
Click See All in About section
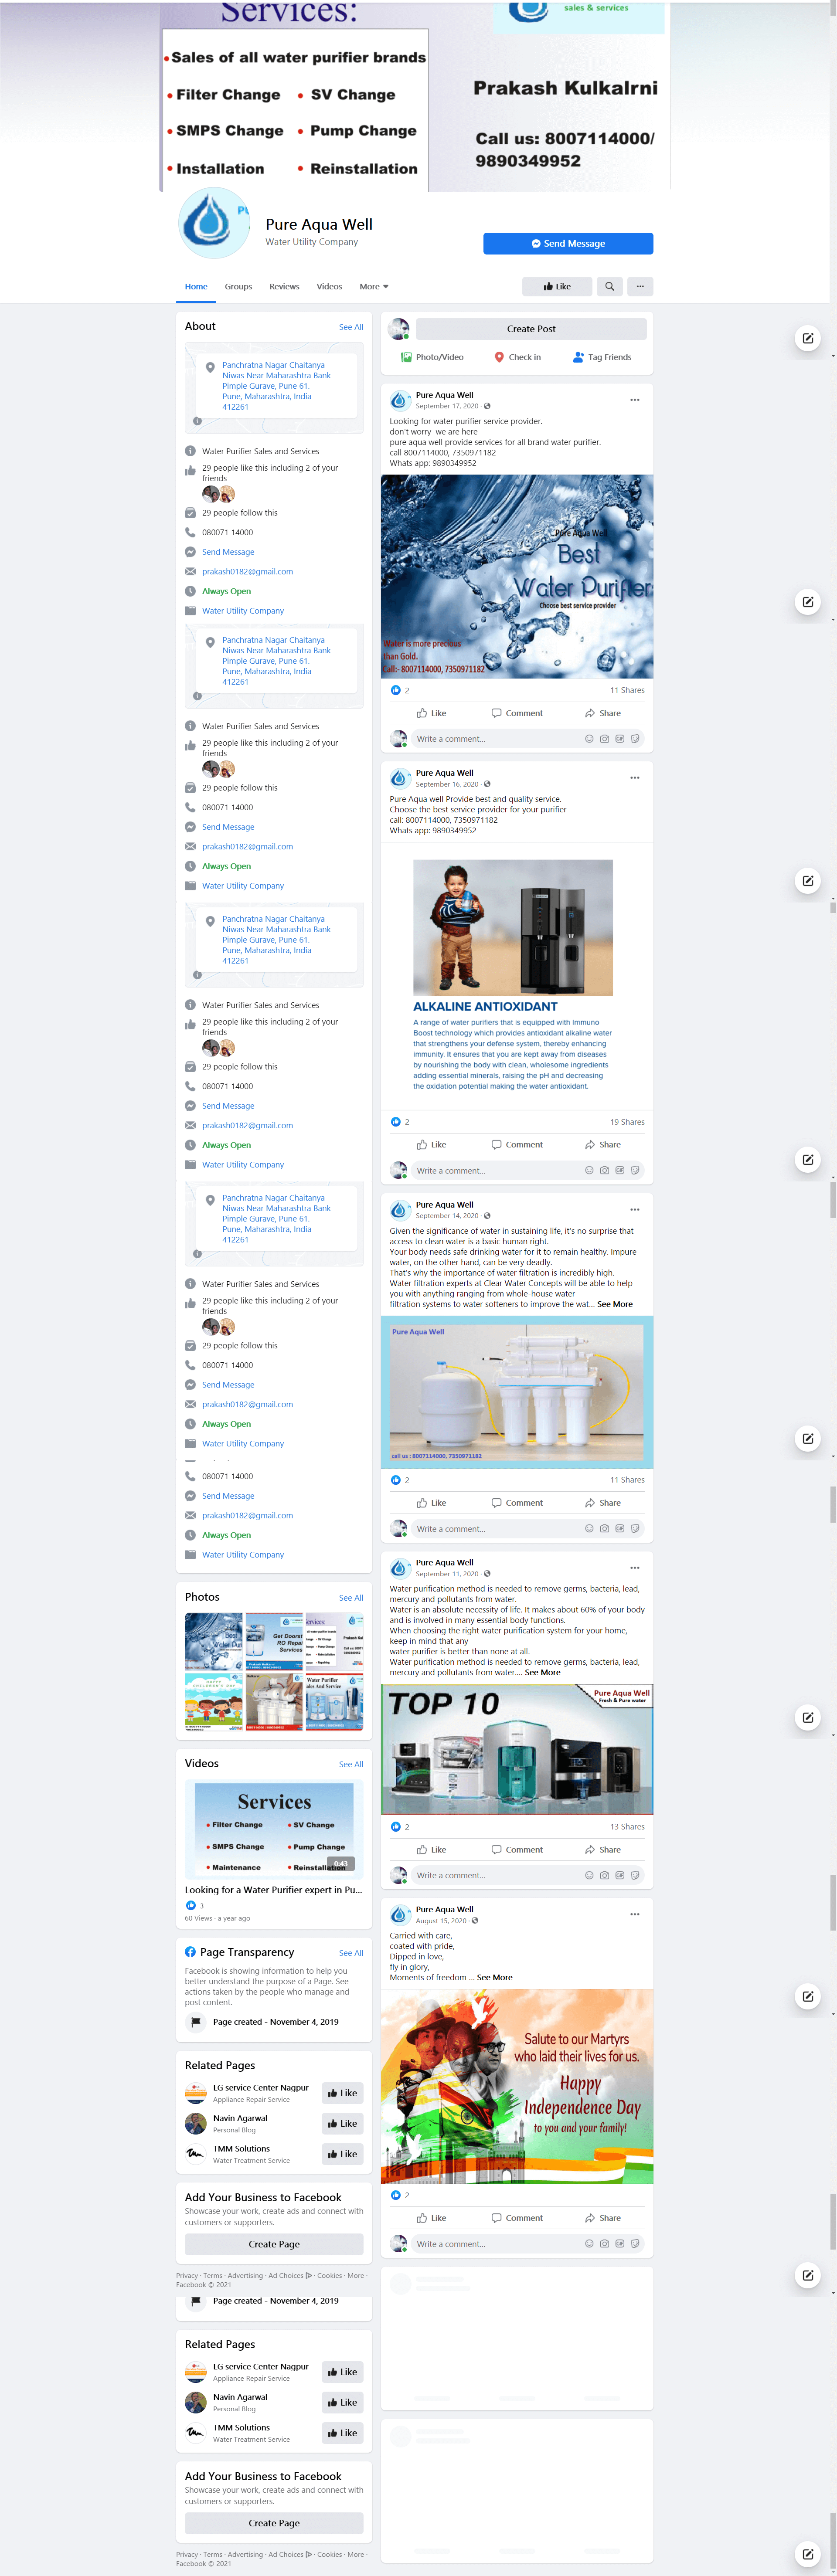tap(351, 327)
